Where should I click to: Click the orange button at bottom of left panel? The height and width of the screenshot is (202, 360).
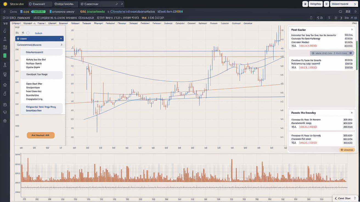[41, 135]
